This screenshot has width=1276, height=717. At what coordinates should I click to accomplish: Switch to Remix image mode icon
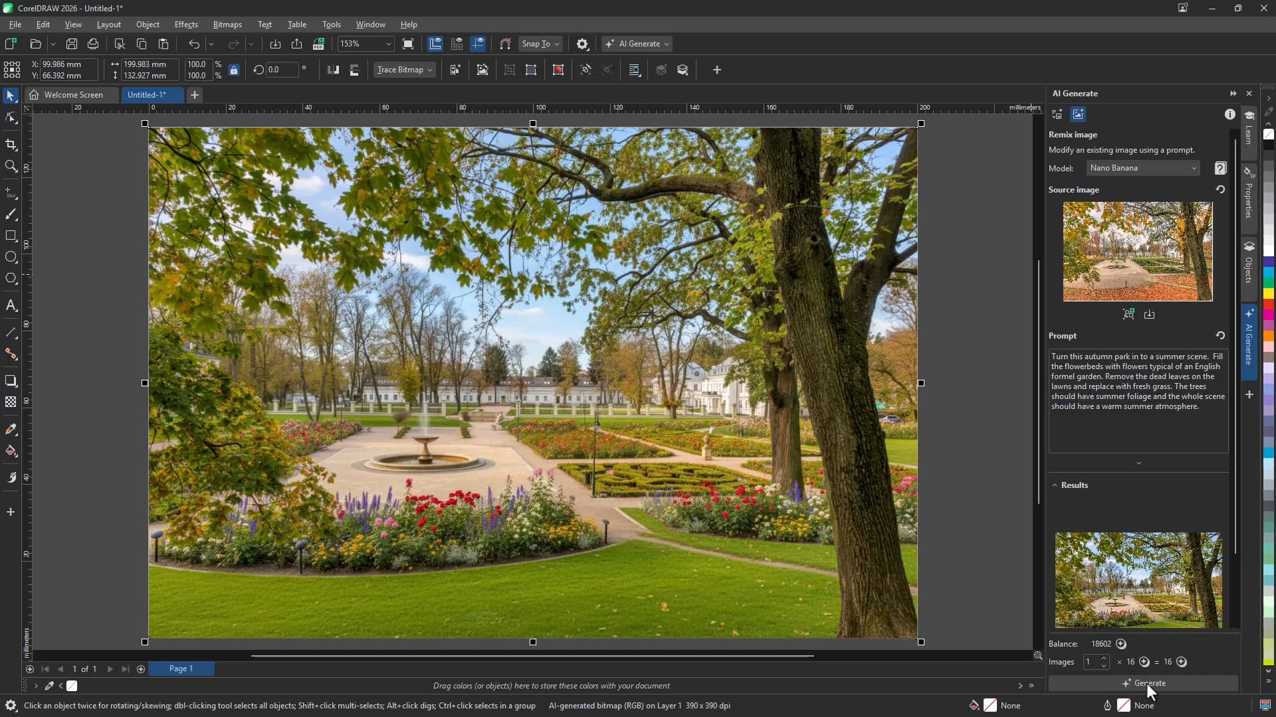[1078, 114]
